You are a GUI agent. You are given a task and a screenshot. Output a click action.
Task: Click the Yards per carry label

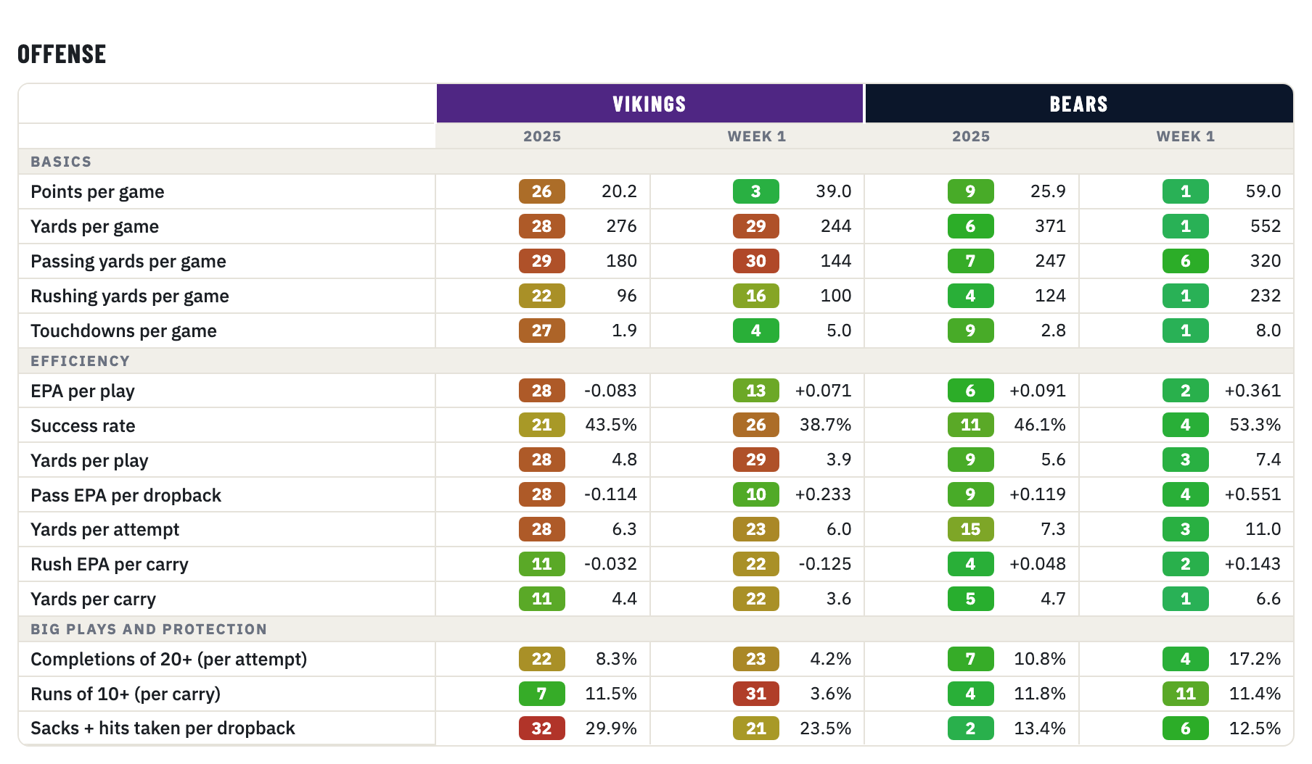[x=93, y=599]
